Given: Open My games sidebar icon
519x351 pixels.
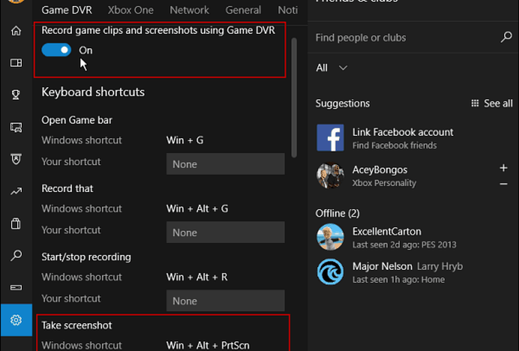Looking at the screenshot, I should click(x=16, y=63).
